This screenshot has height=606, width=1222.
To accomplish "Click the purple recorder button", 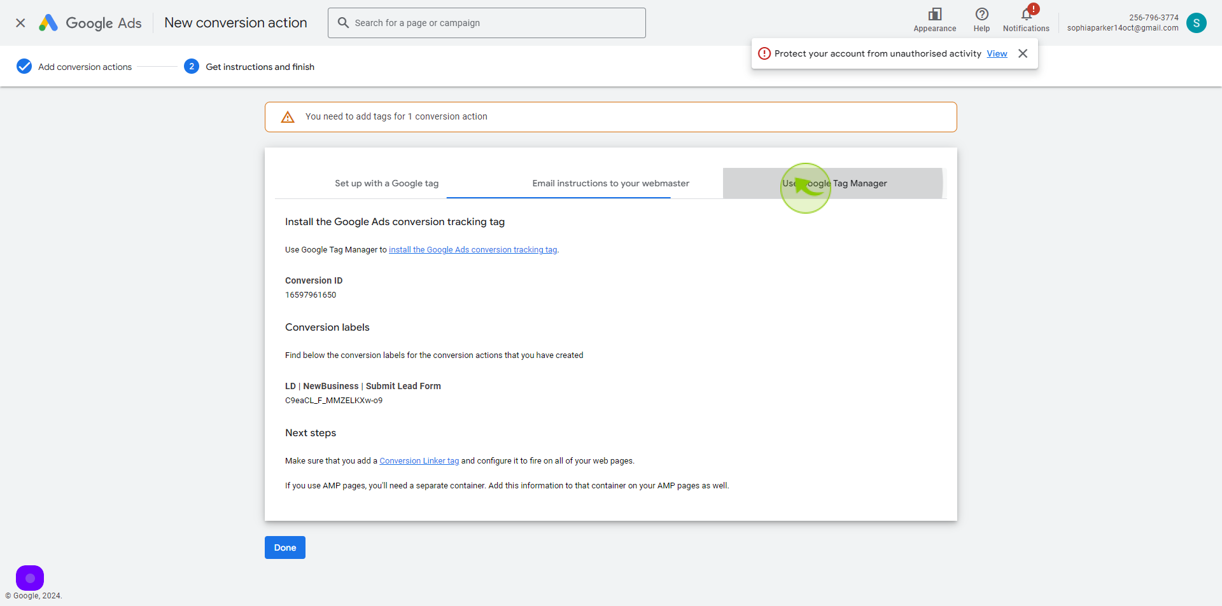I will (x=30, y=578).
